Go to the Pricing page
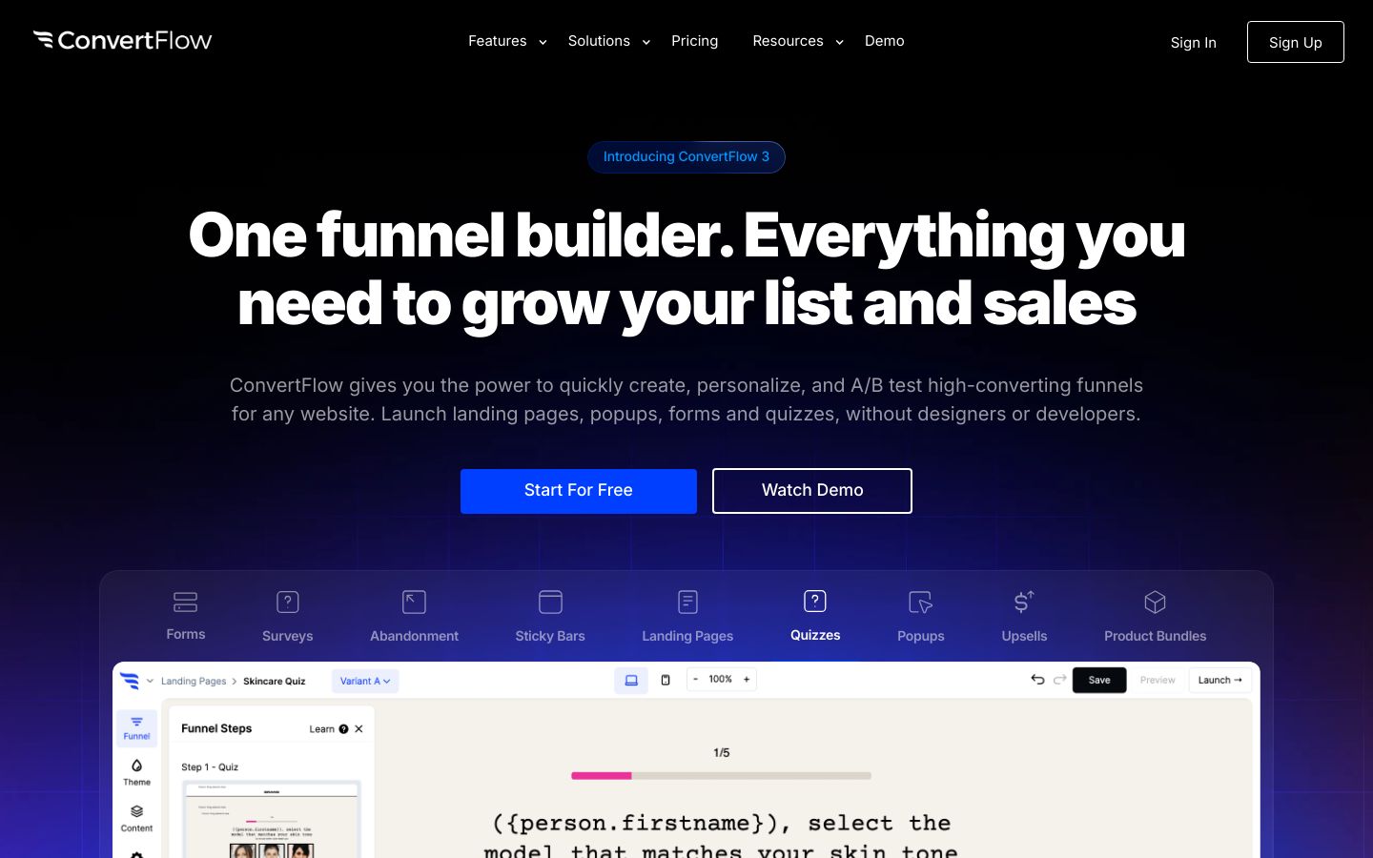The image size is (1373, 858). 694,41
